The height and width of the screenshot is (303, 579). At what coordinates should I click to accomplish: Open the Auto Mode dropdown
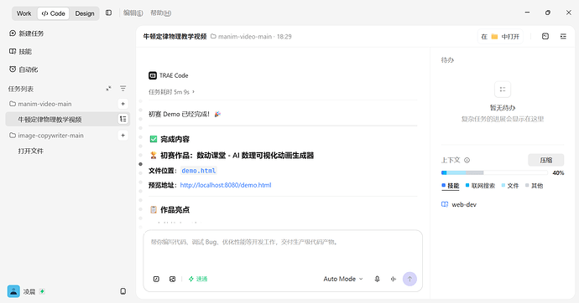click(x=343, y=279)
